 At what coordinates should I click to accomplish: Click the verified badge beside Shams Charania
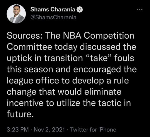(x=80, y=9)
